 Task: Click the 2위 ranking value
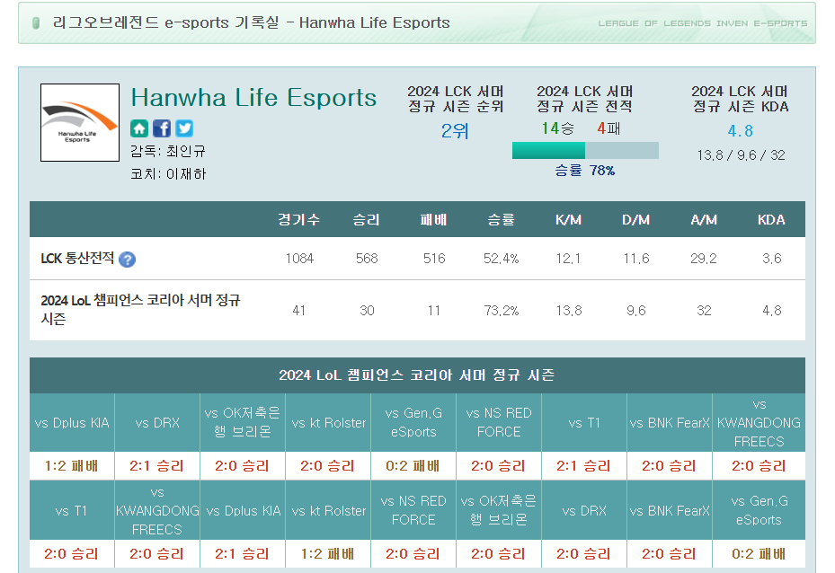(x=455, y=131)
